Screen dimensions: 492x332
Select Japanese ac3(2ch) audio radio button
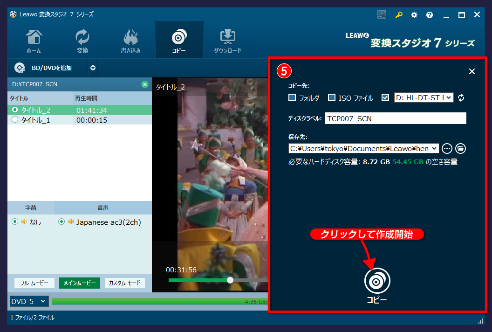(61, 222)
